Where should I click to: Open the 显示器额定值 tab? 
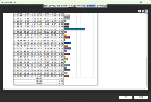coord(102,5)
